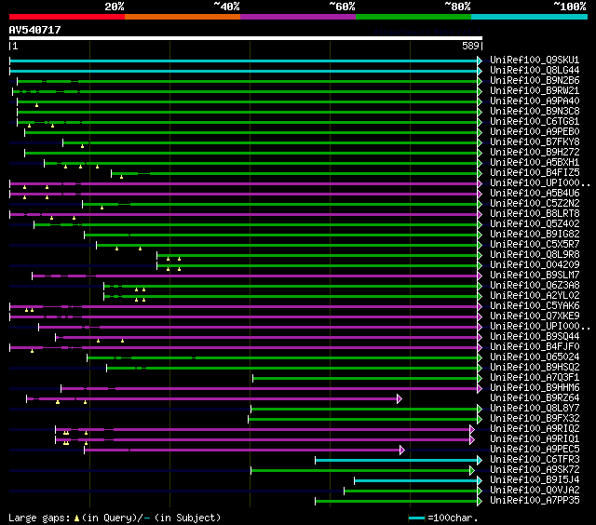Click the UniRef100_A5B4U6 label
596x525 pixels.
[535, 194]
